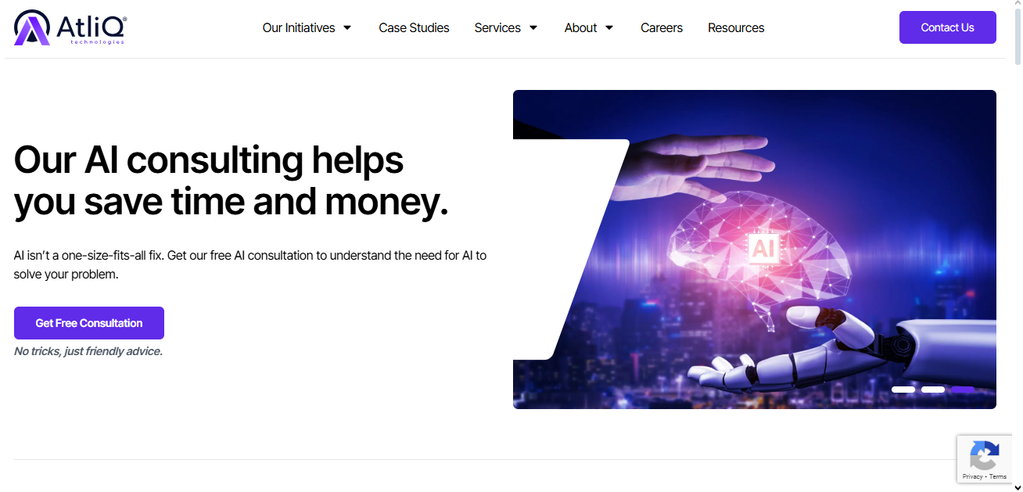1023x492 pixels.
Task: Click the reCAPTCHA badge icon
Action: [984, 455]
